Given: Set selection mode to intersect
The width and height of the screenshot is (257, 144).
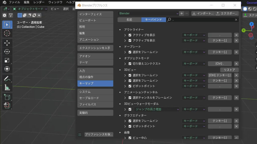Looking at the screenshot, I should (39, 15).
